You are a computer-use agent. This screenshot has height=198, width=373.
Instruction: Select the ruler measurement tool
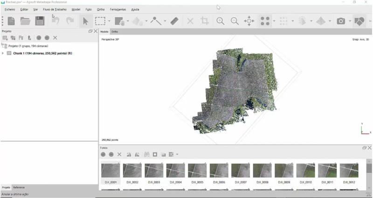(x=174, y=21)
